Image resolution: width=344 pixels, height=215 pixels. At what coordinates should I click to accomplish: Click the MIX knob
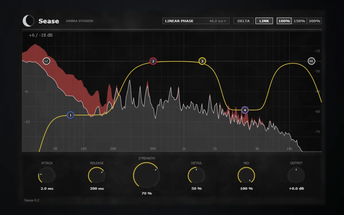246,175
